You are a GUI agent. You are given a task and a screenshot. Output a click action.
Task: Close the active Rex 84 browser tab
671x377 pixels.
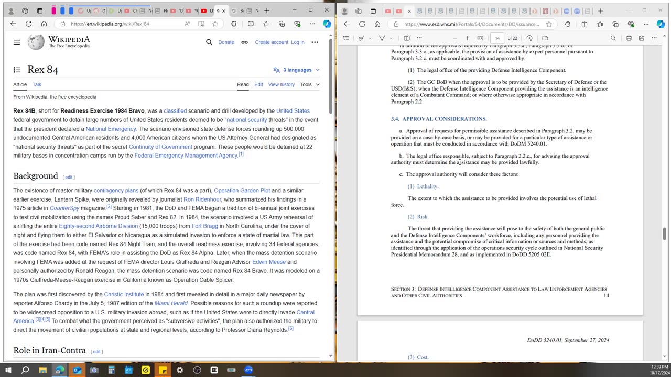(x=224, y=10)
